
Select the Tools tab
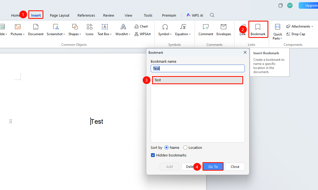(148, 15)
